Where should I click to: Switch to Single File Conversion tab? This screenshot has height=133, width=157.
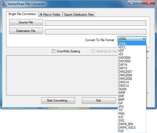[22, 14]
